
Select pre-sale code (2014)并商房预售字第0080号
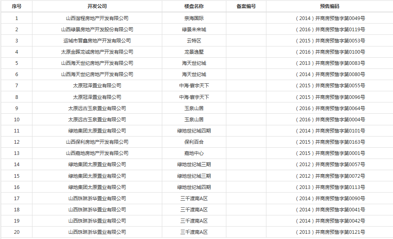pos(330,74)
